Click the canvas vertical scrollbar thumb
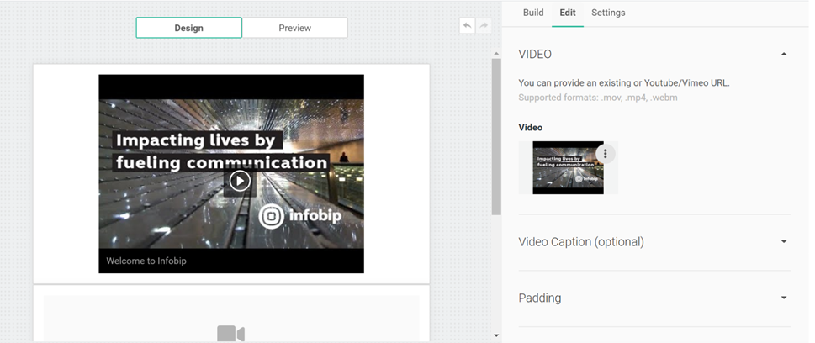Screen dimensions: 815x343 (x=495, y=135)
